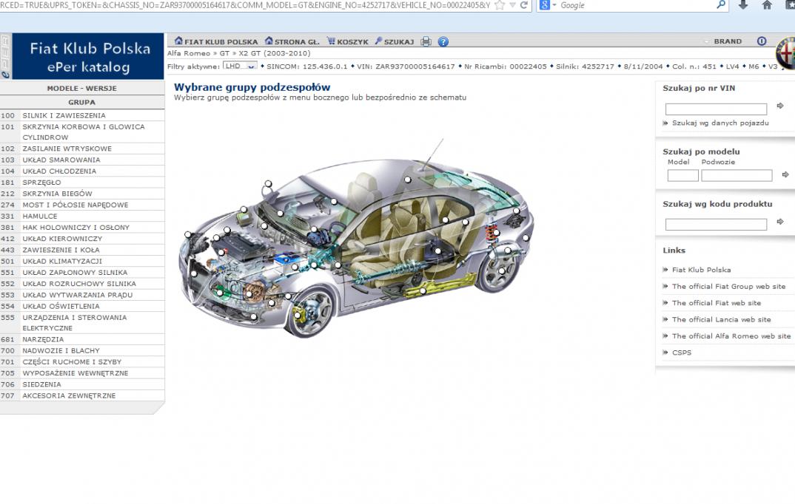795x504 pixels.
Task: Submit product code search arrow icon
Action: (x=780, y=222)
